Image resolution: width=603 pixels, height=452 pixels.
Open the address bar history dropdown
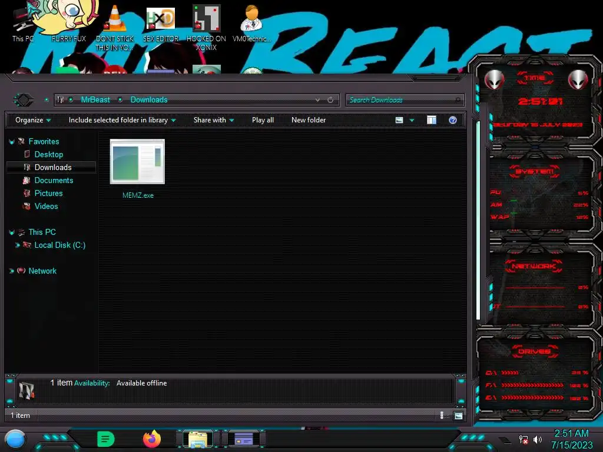(x=317, y=100)
